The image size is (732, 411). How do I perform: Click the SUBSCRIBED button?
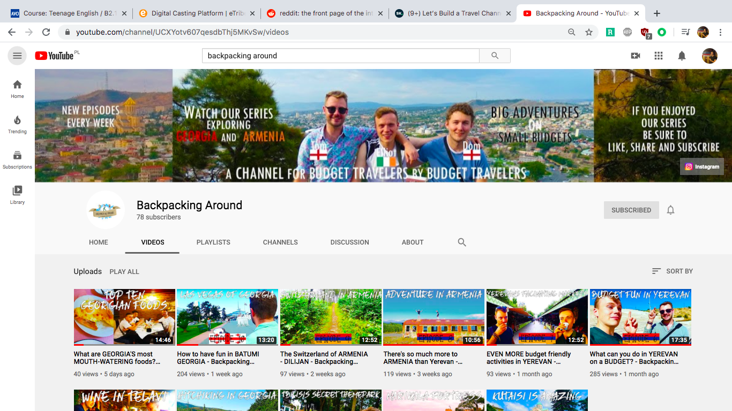(x=631, y=210)
